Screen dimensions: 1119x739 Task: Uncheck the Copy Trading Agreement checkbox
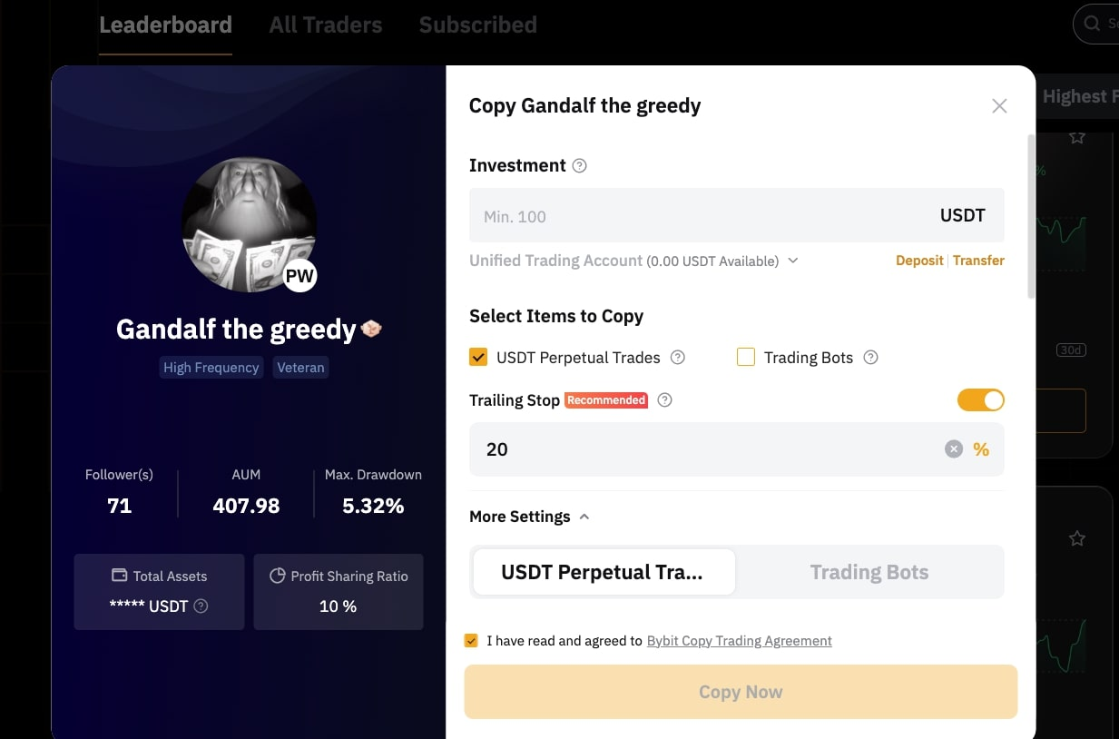click(x=471, y=640)
